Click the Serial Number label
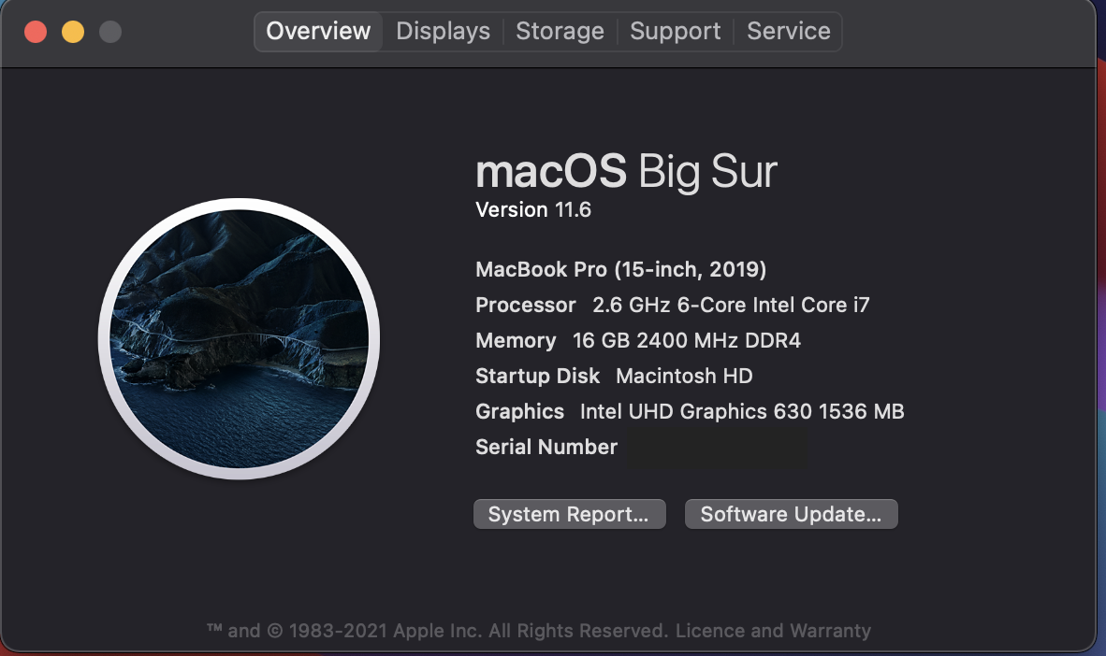1106x656 pixels. pyautogui.click(x=546, y=447)
